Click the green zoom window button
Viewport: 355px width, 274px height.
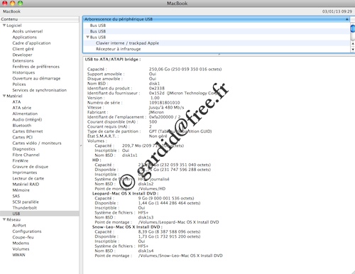(20, 4)
